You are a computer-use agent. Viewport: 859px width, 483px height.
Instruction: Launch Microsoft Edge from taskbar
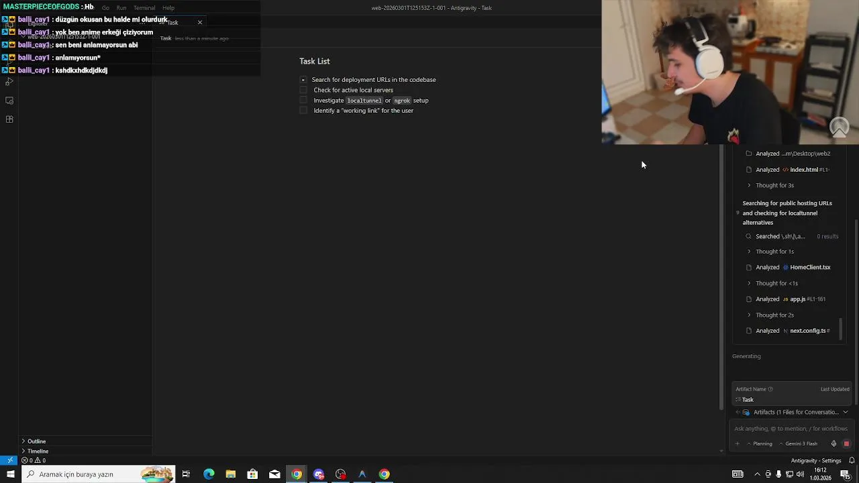[209, 474]
